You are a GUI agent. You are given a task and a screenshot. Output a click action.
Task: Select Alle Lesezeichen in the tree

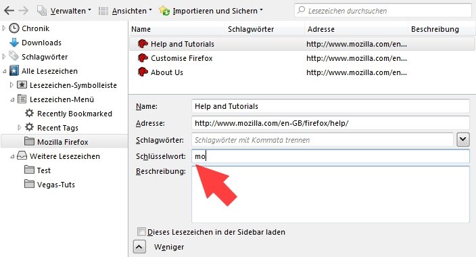click(49, 71)
